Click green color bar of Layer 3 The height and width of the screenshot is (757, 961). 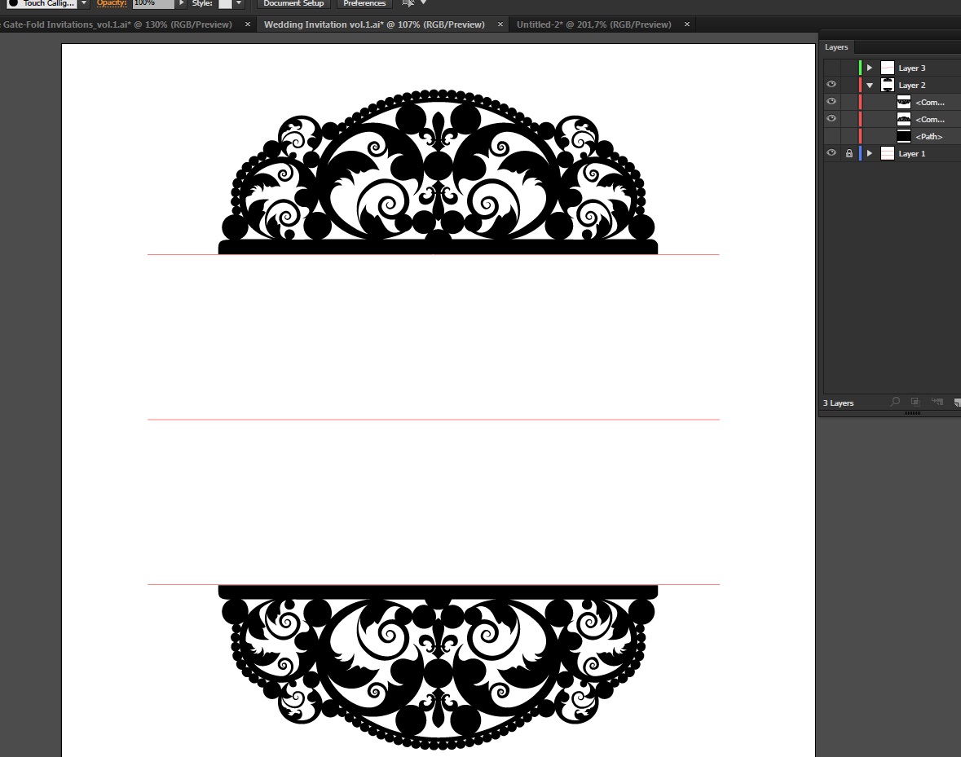[860, 68]
